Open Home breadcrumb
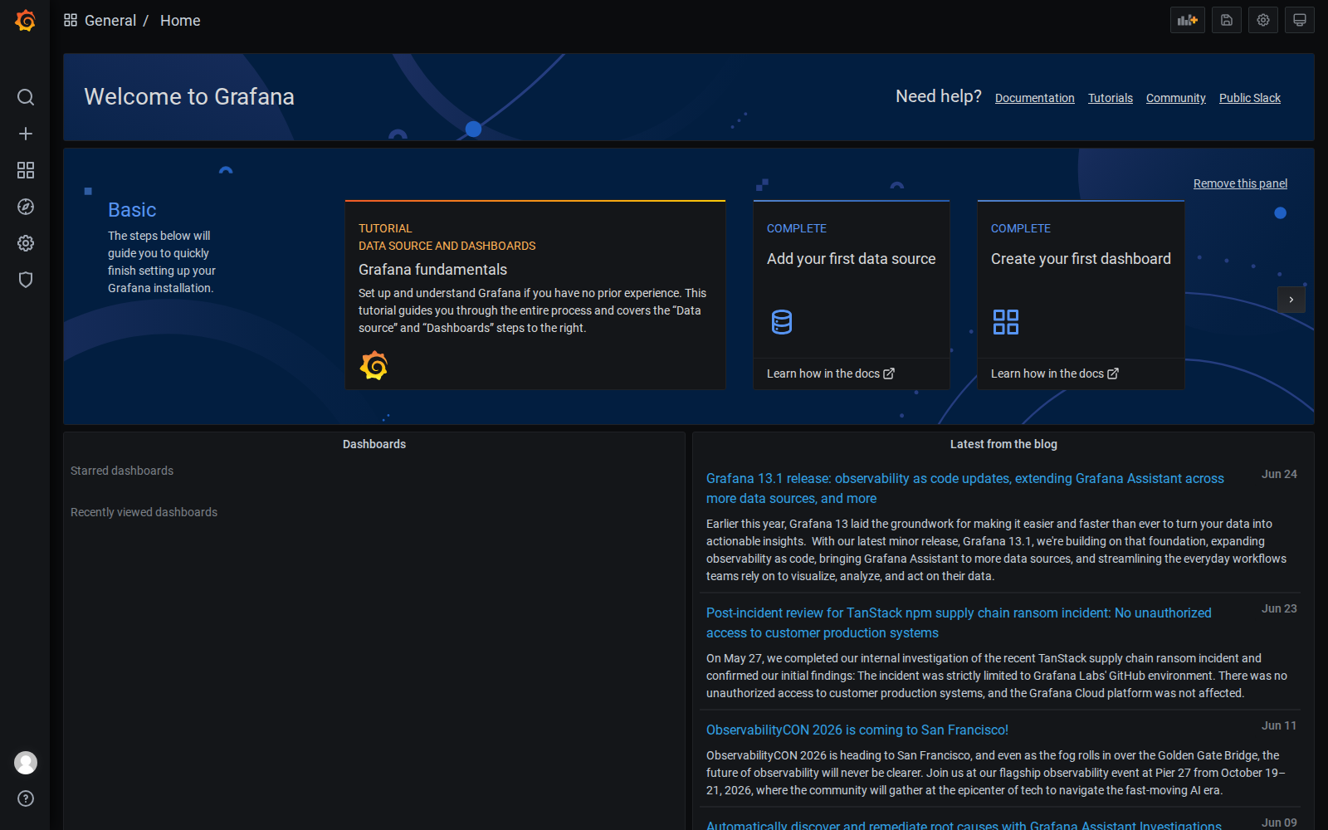 [180, 21]
